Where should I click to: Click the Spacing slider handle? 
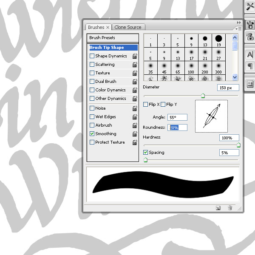pos(145,160)
